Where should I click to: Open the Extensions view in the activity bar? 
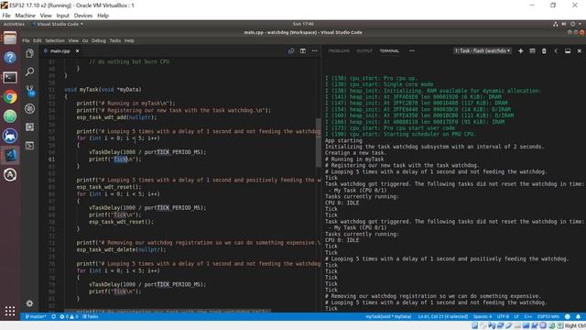[29, 126]
